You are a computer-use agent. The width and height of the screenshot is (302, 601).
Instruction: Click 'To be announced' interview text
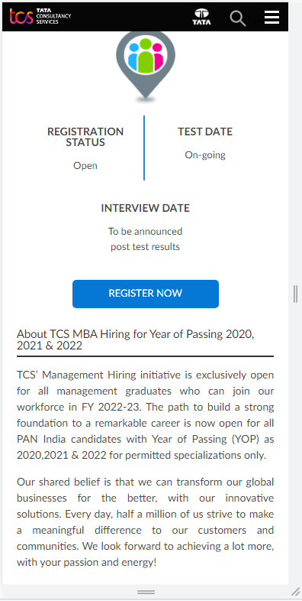click(x=145, y=232)
